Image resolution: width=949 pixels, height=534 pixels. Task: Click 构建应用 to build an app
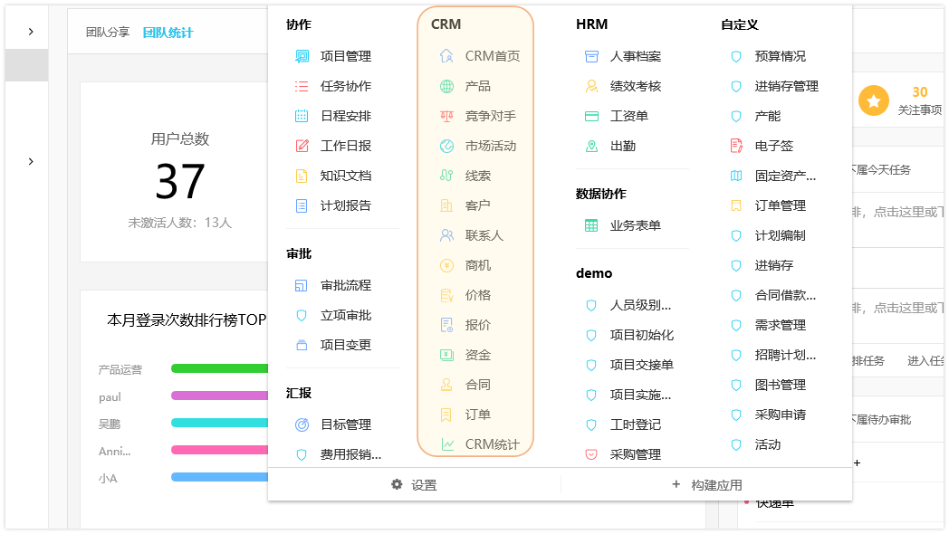point(706,485)
